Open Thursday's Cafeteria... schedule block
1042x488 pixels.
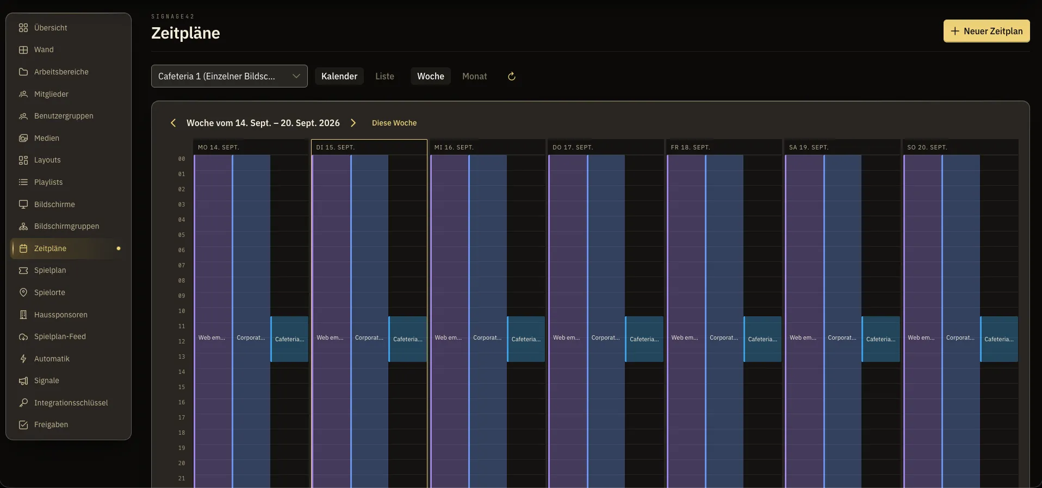(644, 339)
